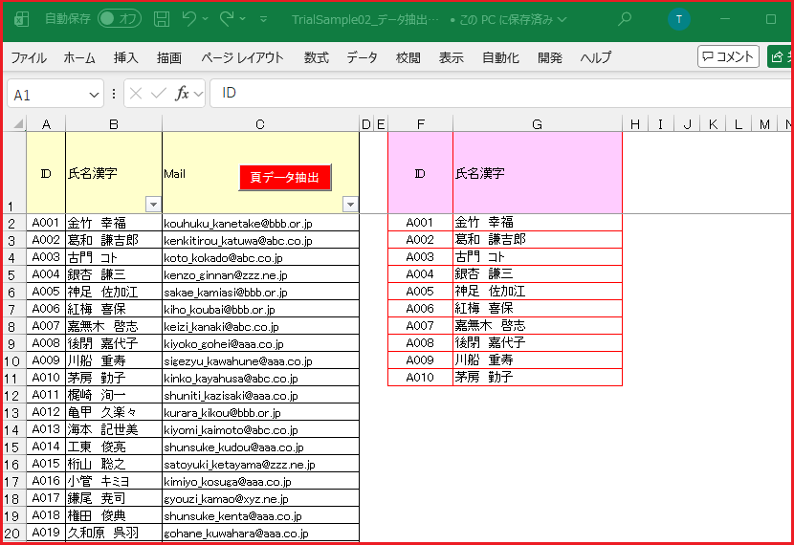
Task: Select cell A001 in column A
Action: (46, 223)
